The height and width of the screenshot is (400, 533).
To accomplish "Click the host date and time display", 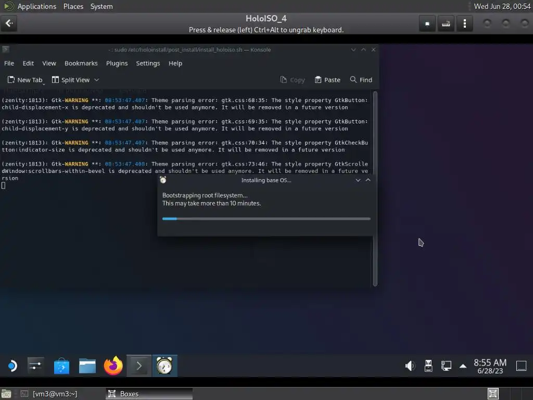I will pos(502,6).
